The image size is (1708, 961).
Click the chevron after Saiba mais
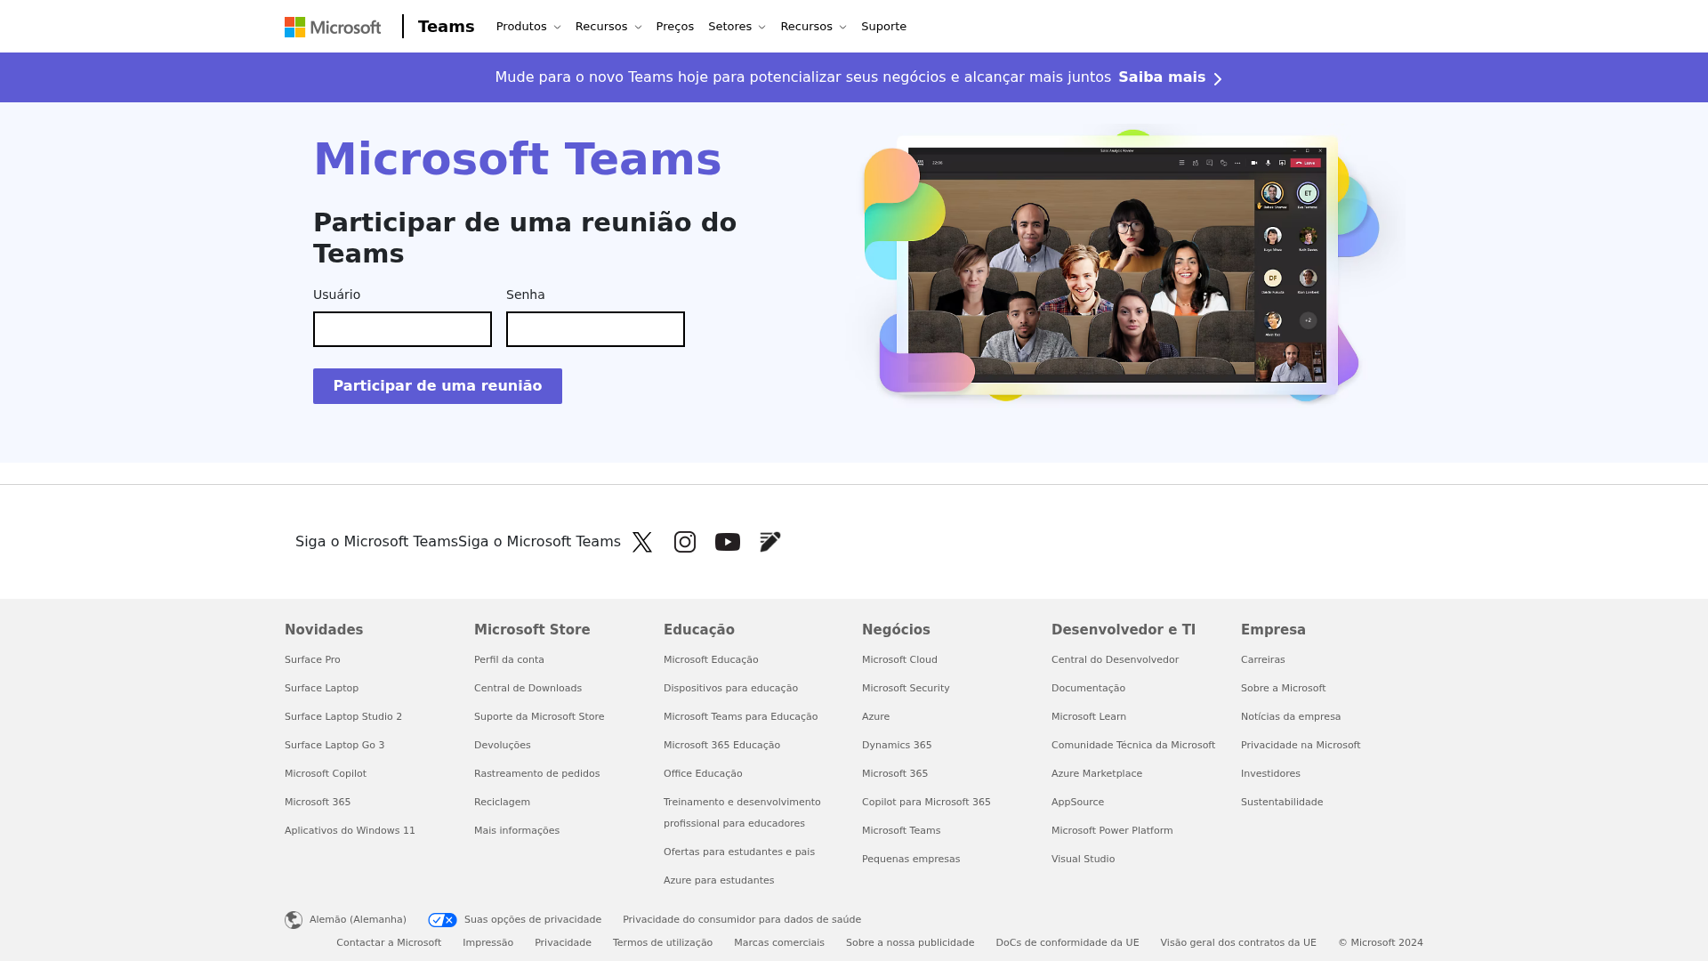[1218, 78]
